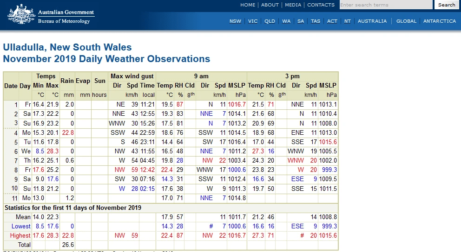This screenshot has height=252, width=461.
Task: Go to the ABOUT page
Action: (270, 5)
